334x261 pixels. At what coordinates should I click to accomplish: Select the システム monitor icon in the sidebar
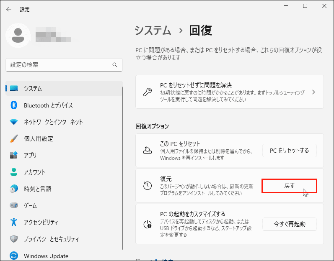click(x=14, y=88)
